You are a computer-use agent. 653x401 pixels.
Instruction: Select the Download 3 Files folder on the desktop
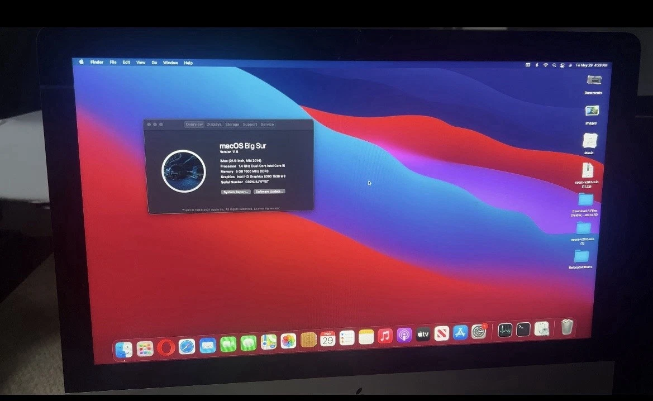click(x=585, y=205)
